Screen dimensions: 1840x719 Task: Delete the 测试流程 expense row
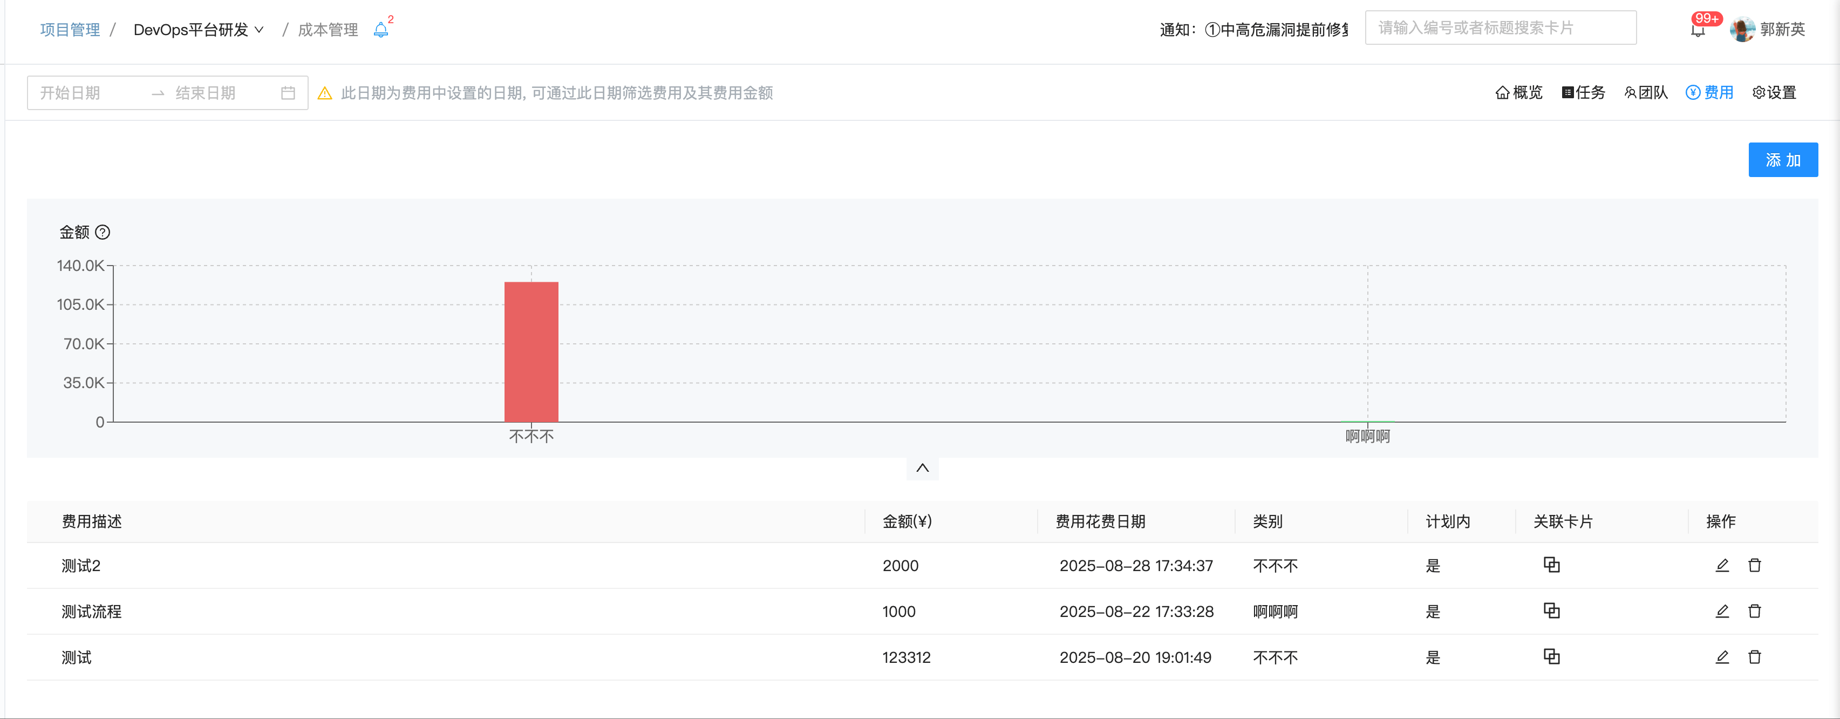point(1754,611)
